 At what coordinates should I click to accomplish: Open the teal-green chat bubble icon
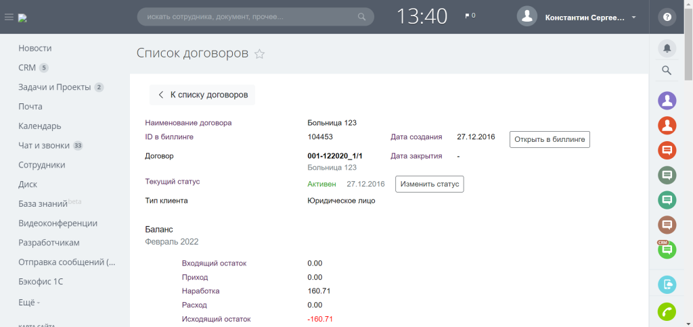[667, 200]
